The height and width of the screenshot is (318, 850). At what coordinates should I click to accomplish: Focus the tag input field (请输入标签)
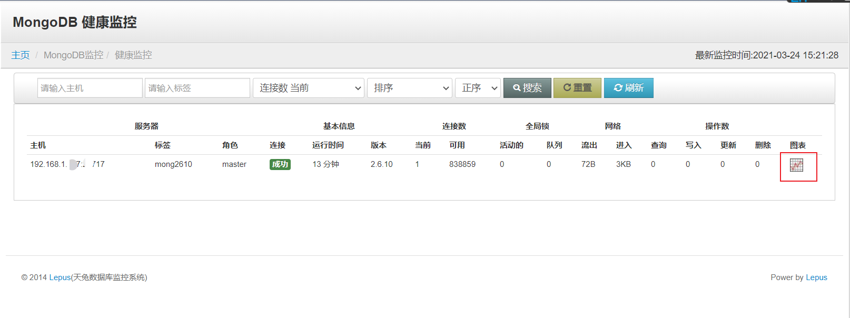197,88
